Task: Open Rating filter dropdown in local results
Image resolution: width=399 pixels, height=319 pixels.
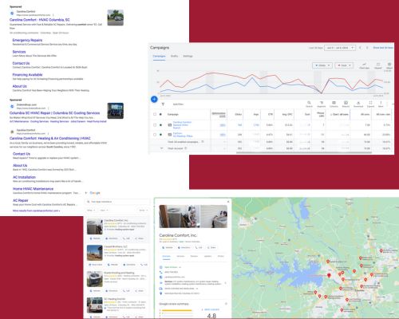Action: (91, 211)
